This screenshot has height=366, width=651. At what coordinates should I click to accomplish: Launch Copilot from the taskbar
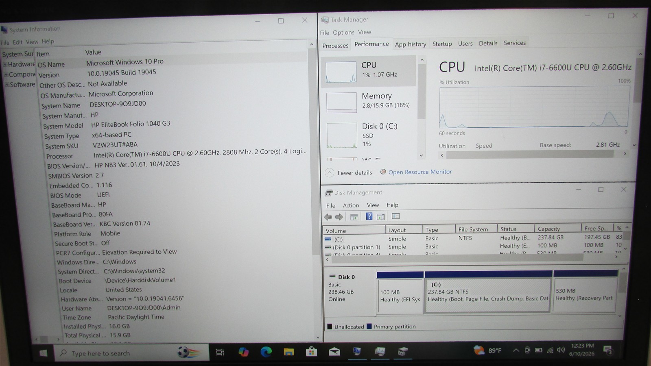point(243,352)
